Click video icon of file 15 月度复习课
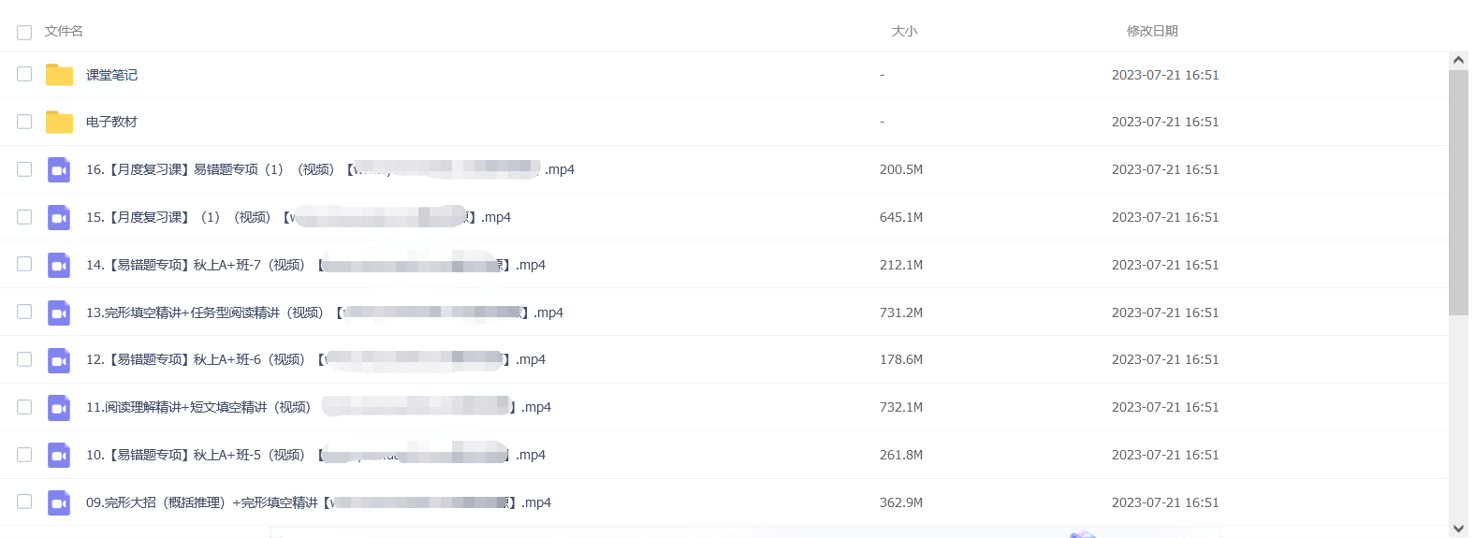1475x538 pixels. pyautogui.click(x=59, y=217)
